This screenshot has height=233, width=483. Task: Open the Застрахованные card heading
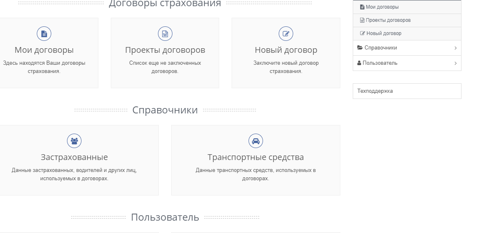coord(74,157)
